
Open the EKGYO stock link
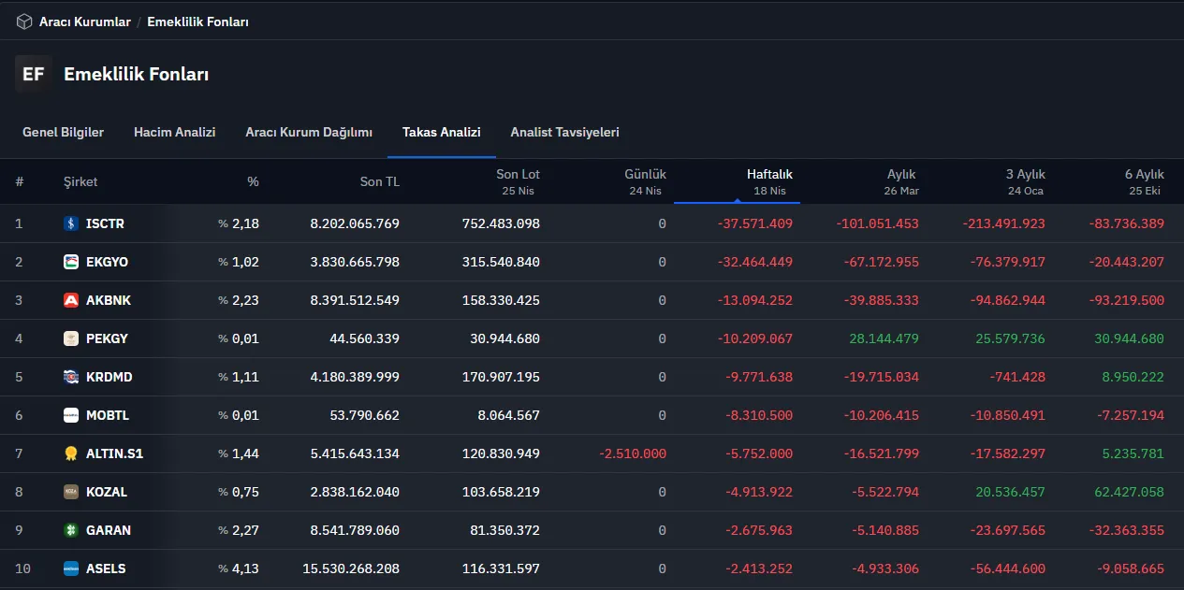(107, 262)
